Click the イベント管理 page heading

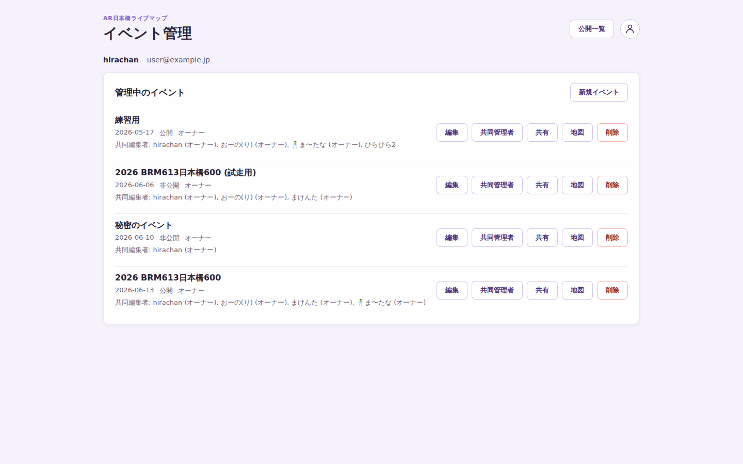click(148, 34)
